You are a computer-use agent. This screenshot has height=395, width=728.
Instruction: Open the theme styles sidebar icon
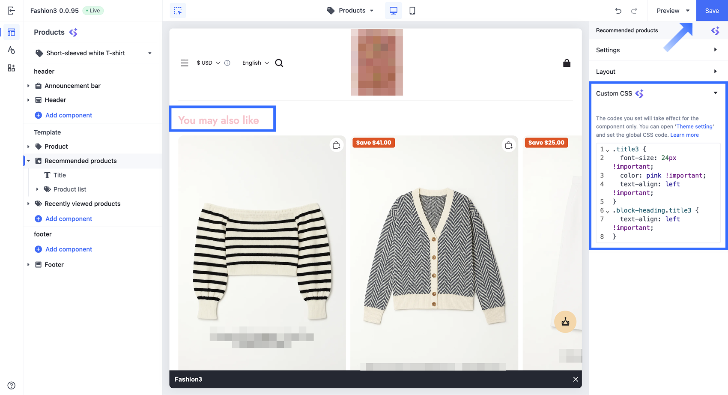(12, 50)
